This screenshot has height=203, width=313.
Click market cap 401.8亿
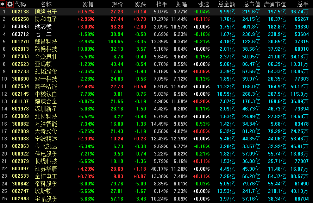[251, 27]
